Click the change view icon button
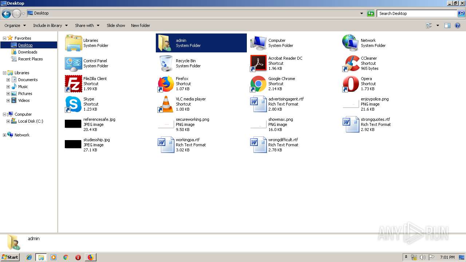The width and height of the screenshot is (466, 262). (429, 25)
